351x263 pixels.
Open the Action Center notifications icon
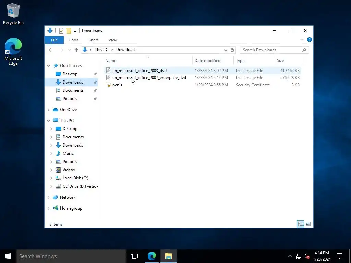340,256
